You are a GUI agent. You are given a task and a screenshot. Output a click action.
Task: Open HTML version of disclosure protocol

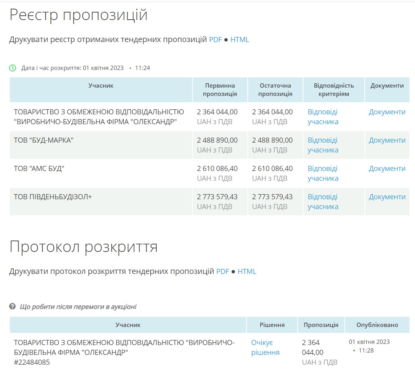tap(247, 272)
